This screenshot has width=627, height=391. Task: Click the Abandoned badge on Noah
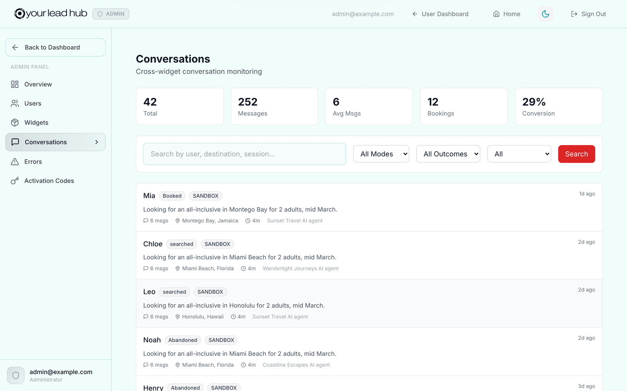pos(183,340)
